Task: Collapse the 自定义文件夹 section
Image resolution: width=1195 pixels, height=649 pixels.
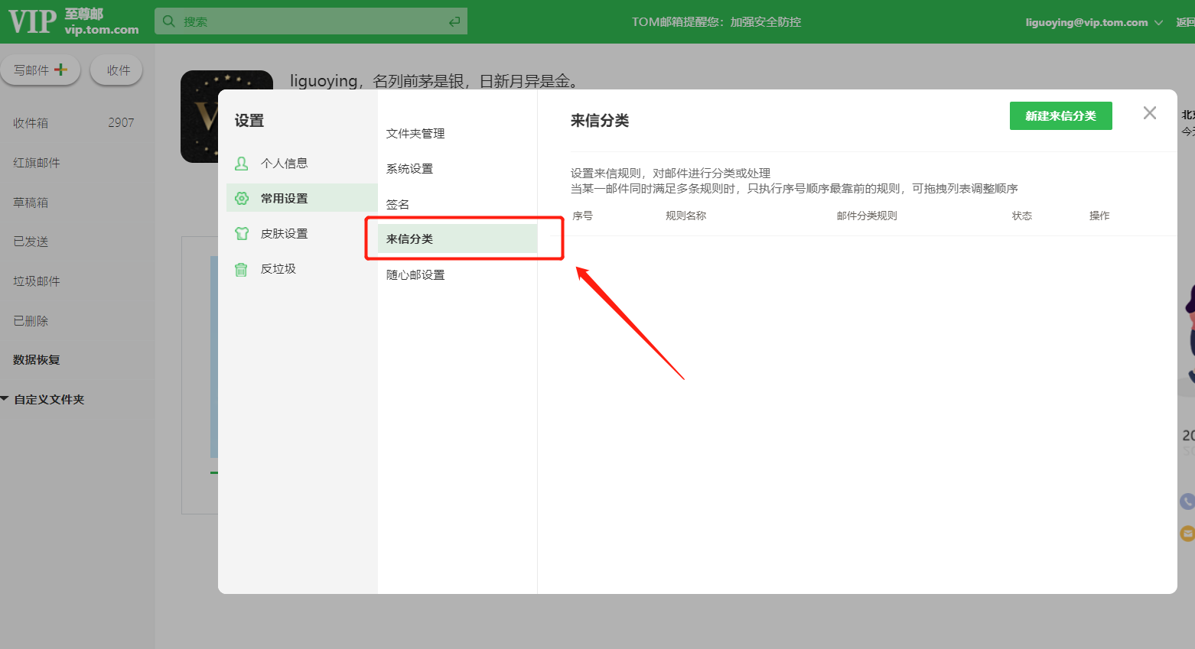Action: point(6,398)
